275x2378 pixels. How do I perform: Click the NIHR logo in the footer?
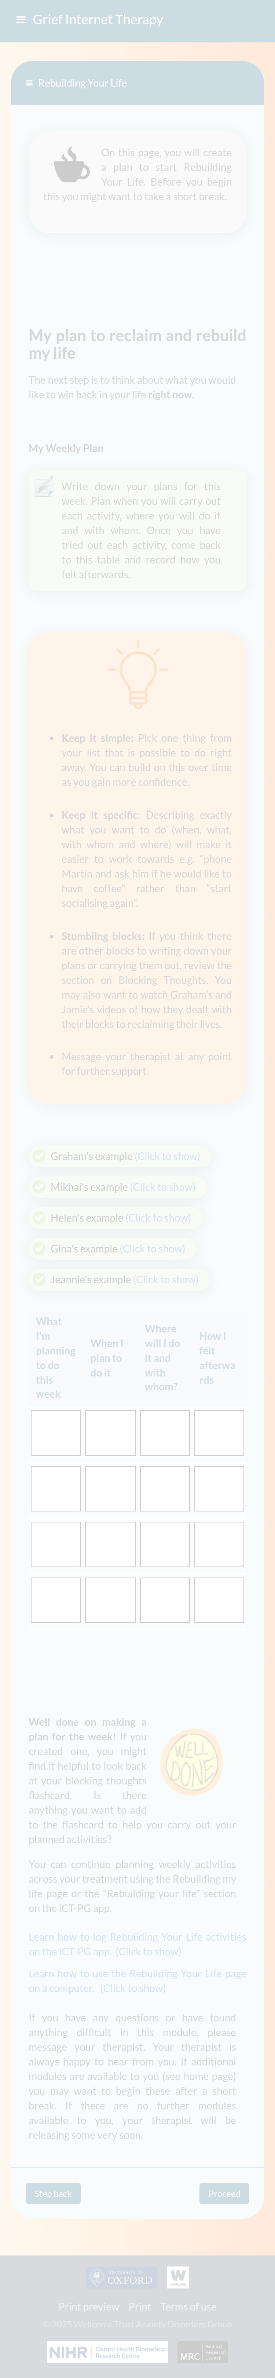pyautogui.click(x=107, y=2352)
